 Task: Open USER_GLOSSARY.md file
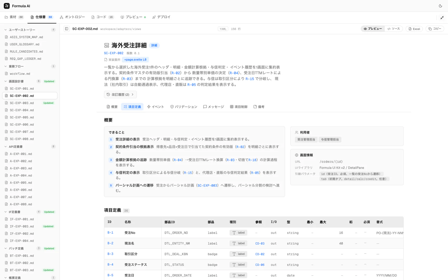(x=30, y=44)
